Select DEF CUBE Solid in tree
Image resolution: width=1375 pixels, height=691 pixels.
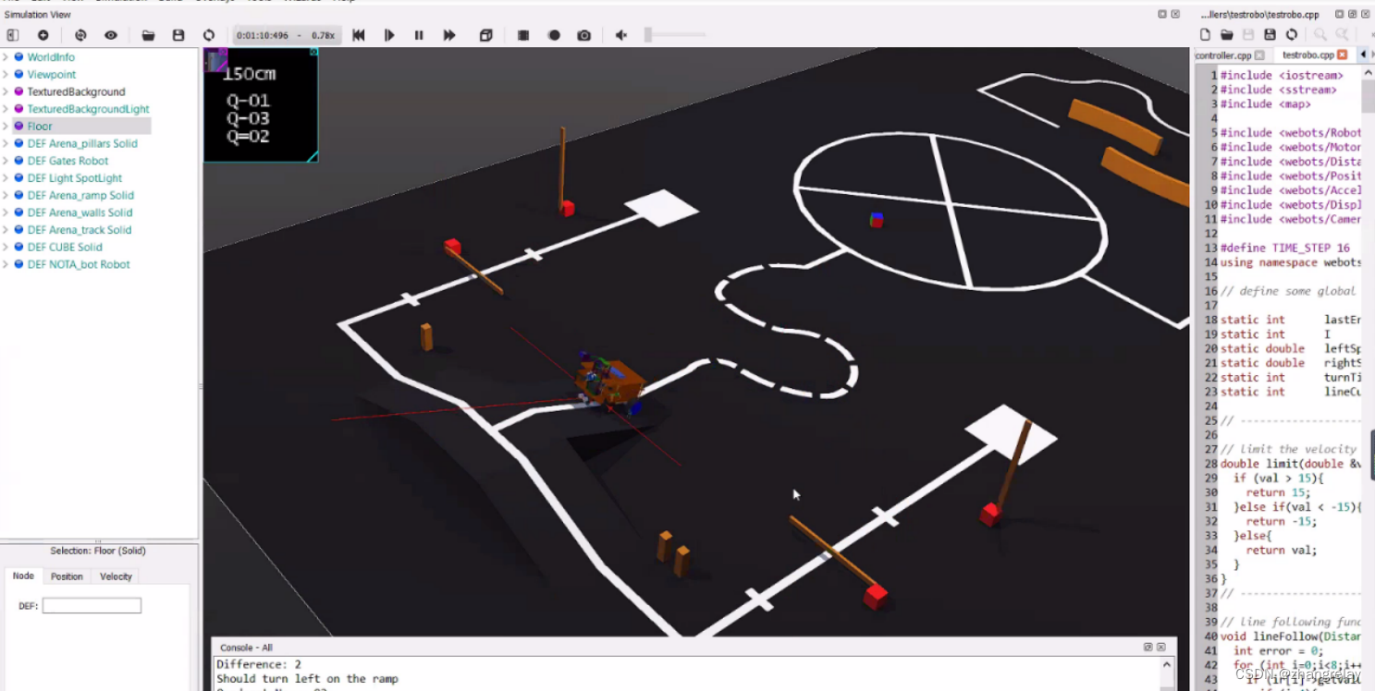pos(65,247)
